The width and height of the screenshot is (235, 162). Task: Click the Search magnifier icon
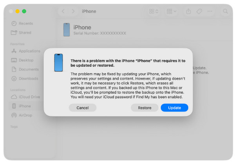225,11
